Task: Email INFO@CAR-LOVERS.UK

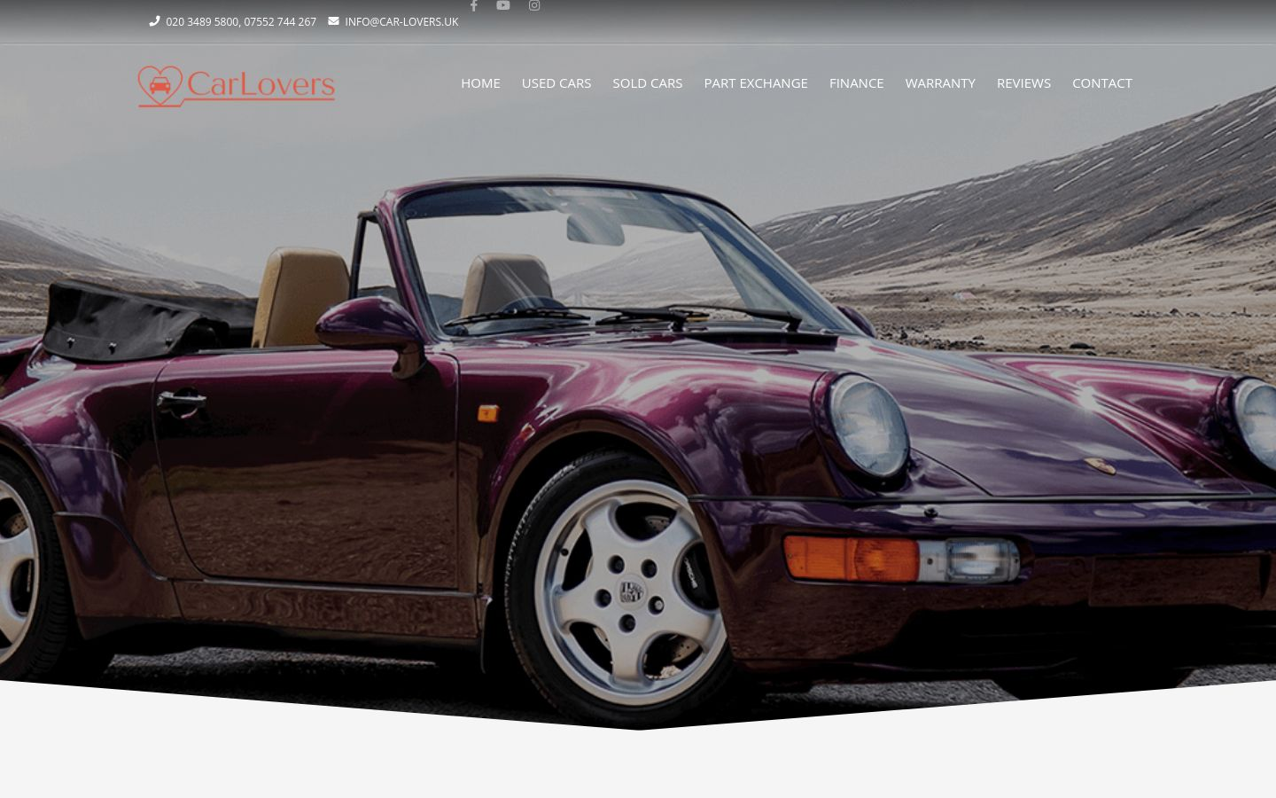Action: pyautogui.click(x=401, y=22)
